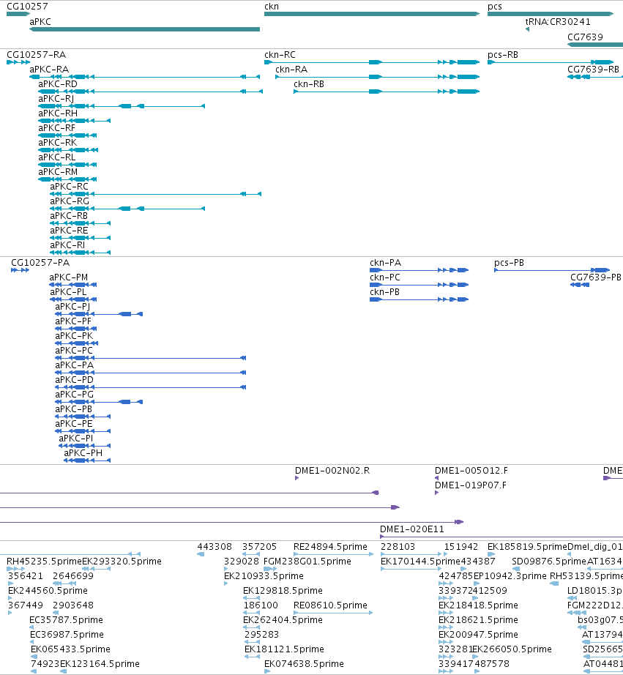Select the ckn gene label in top track

coord(272,7)
